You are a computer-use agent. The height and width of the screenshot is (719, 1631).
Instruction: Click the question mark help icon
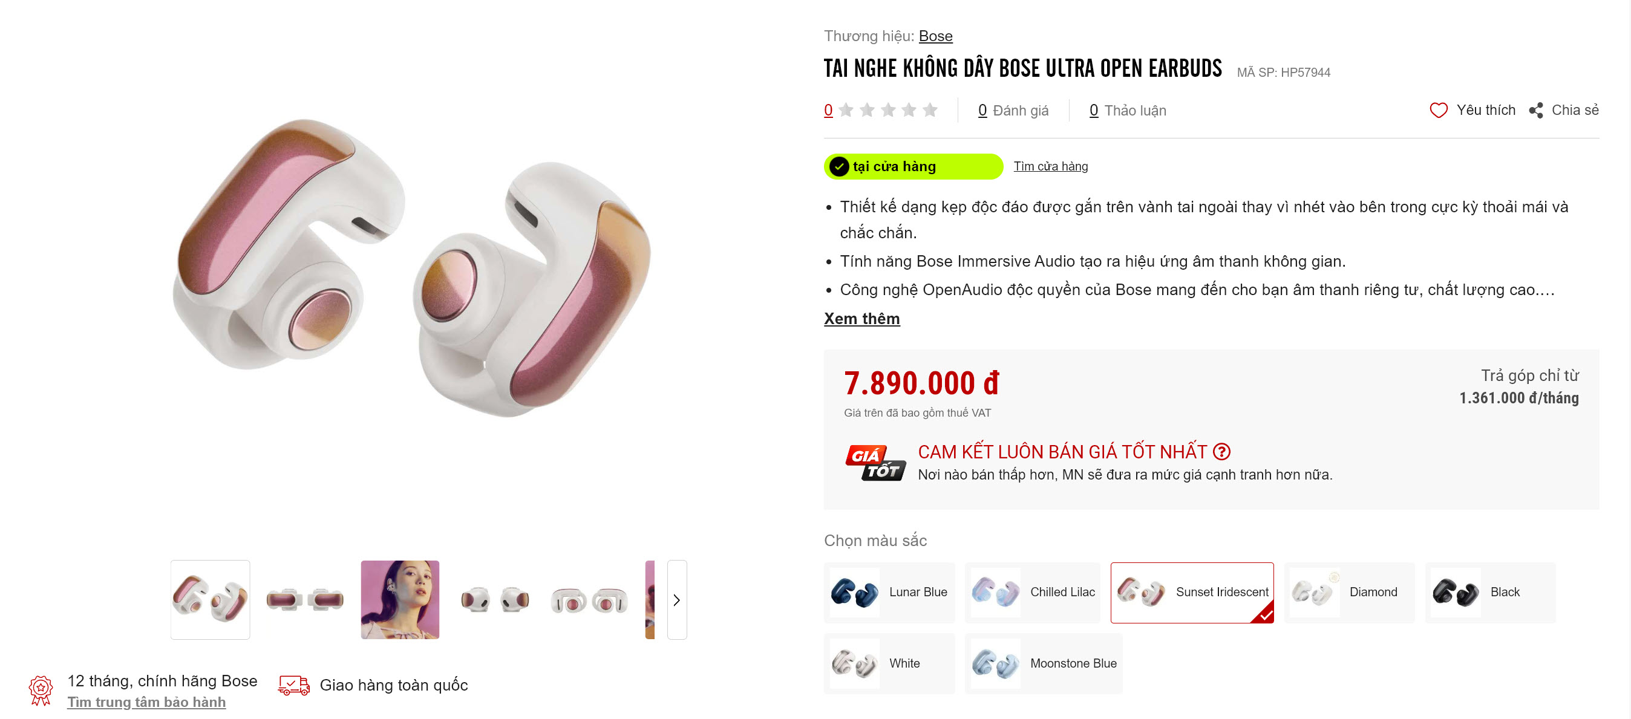(1222, 452)
